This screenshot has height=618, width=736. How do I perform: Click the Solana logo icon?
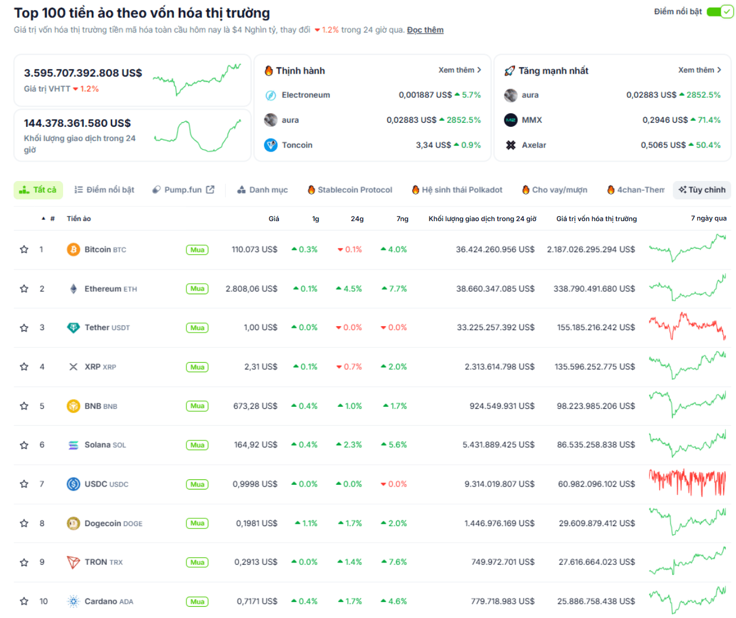[x=73, y=445]
